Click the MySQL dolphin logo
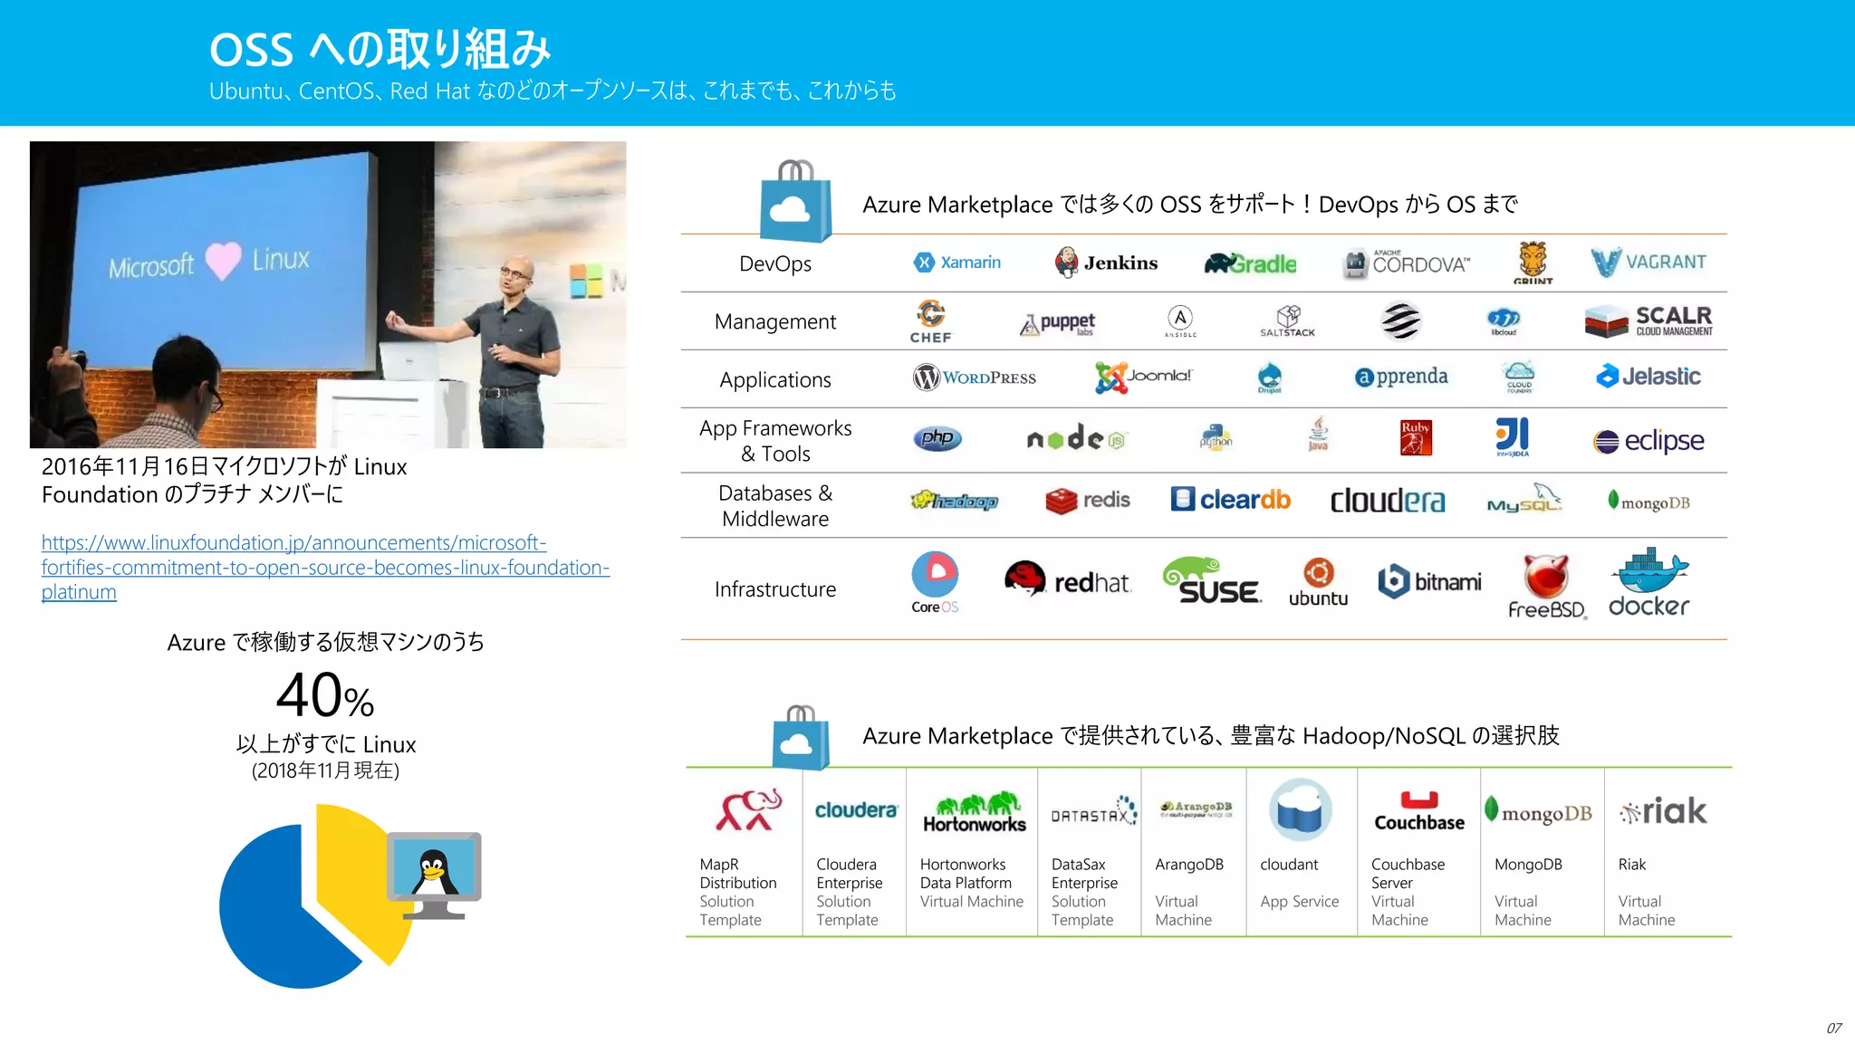Screen dimensions: 1855x1043 [1525, 499]
